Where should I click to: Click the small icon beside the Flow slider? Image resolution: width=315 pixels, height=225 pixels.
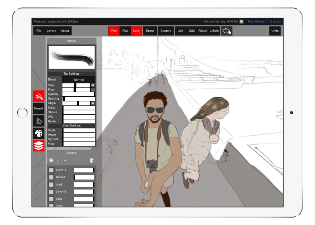click(x=93, y=90)
